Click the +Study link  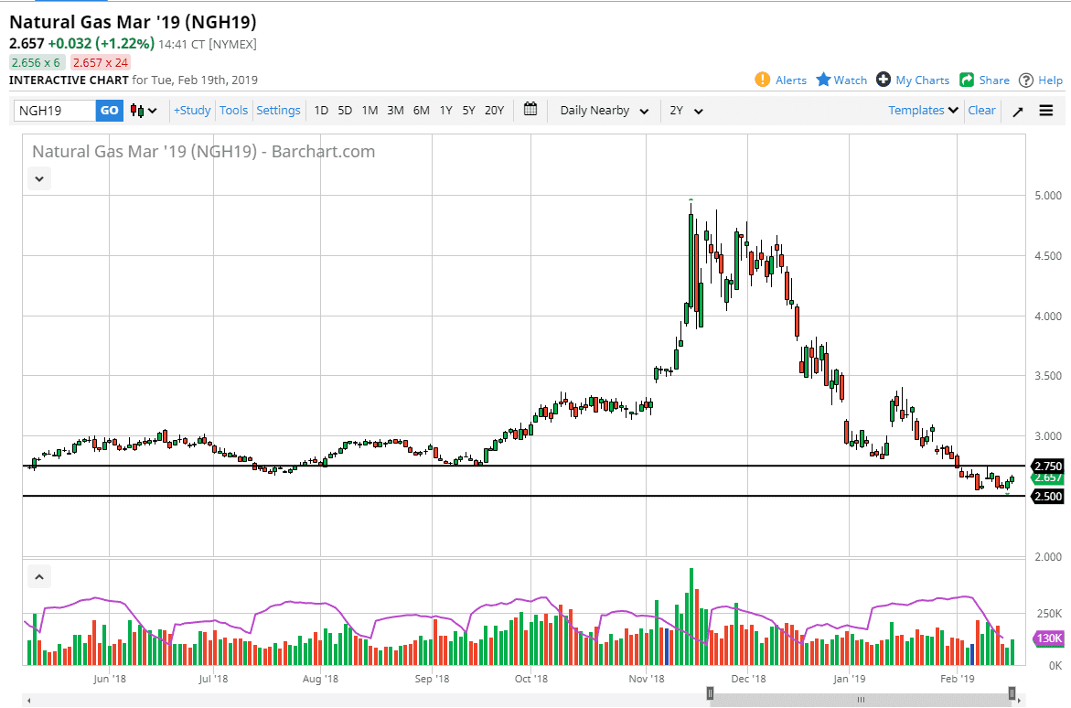coord(191,109)
